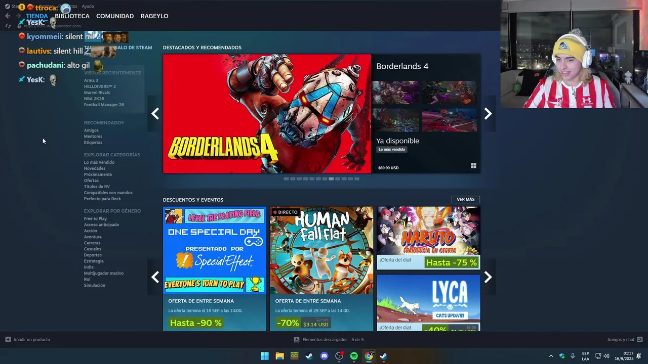The width and height of the screenshot is (648, 364).
Task: Open the Ayuda menu
Action: pos(88,6)
